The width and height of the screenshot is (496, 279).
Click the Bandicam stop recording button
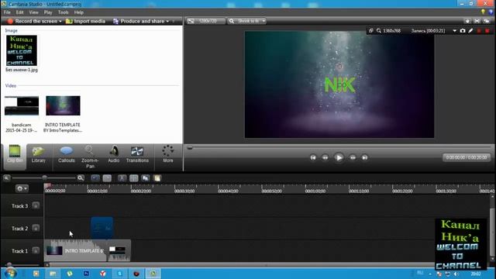click(487, 31)
